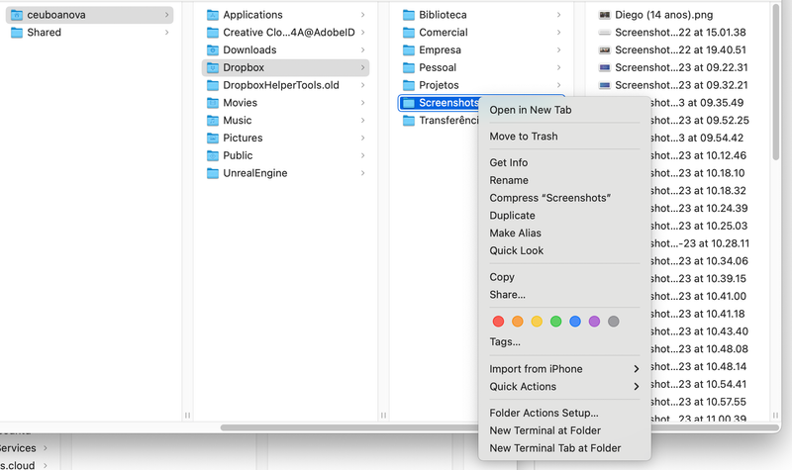Screen dimensions: 792x470
Task: Select the Music folder icon
Action: tap(213, 121)
